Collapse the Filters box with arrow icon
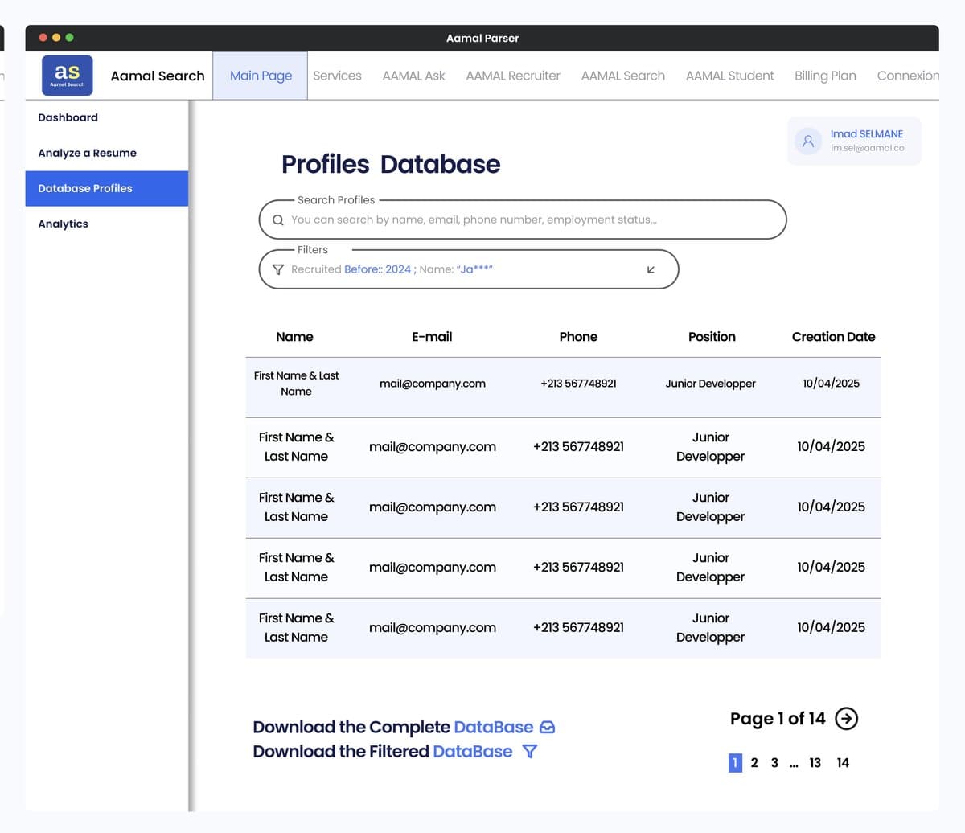Image resolution: width=965 pixels, height=833 pixels. 651,270
